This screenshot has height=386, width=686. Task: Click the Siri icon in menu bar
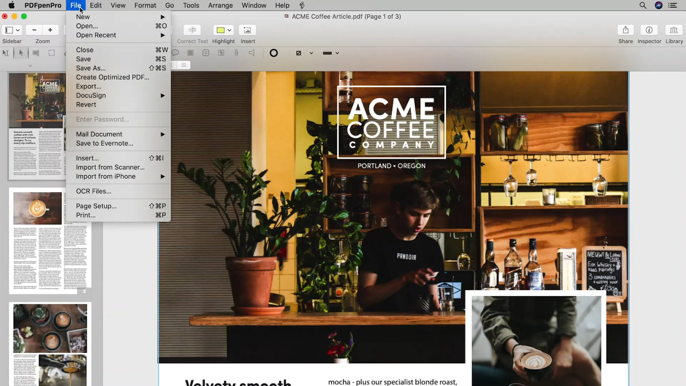[x=659, y=5]
